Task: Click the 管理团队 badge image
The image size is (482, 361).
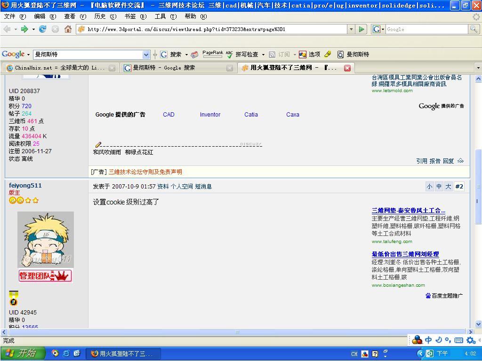Action: 46,275
